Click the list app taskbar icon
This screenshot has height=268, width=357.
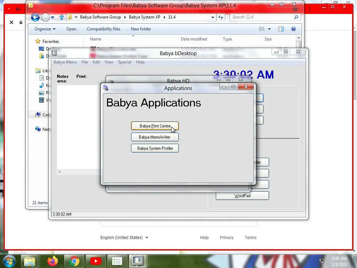pos(117,261)
